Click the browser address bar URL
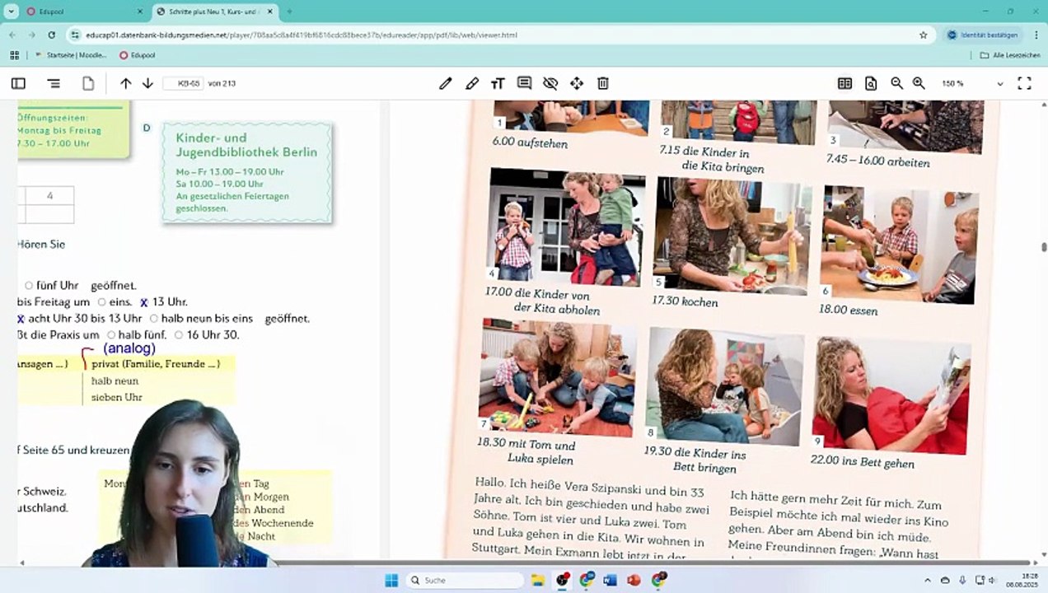This screenshot has width=1048, height=593. [x=301, y=35]
